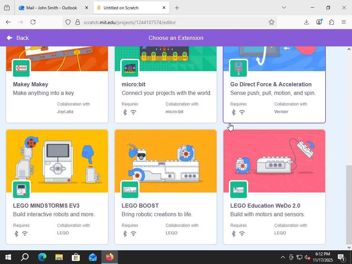Select the Untitled on Scratch tab
Viewport: 352px width, 264px height.
tap(131, 8)
